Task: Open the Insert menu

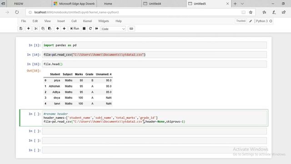Action: click(61, 21)
